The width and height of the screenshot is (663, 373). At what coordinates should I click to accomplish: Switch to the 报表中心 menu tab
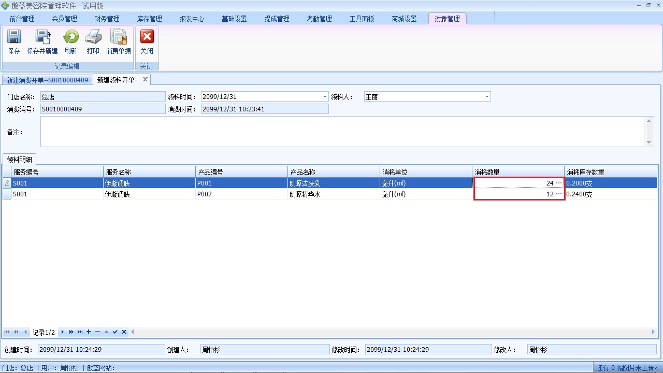click(x=192, y=19)
